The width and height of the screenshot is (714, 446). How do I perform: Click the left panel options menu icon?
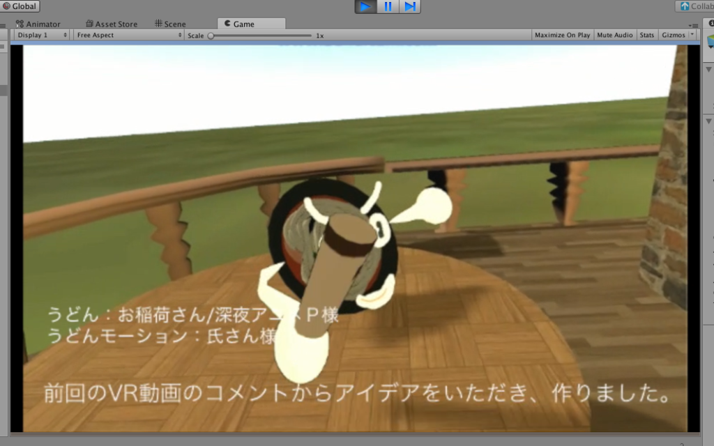[3, 26]
